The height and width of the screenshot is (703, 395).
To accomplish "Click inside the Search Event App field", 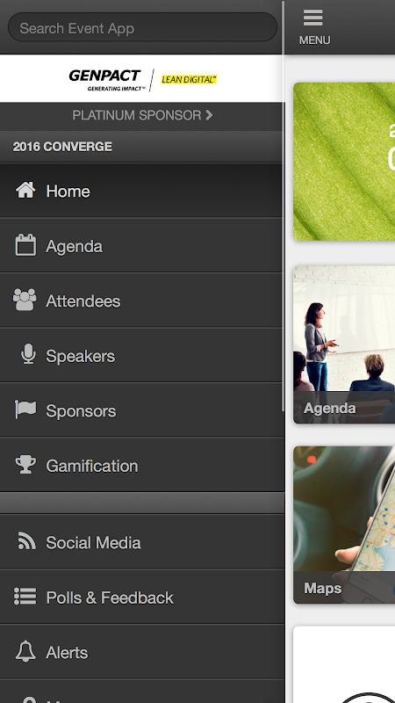I will click(x=142, y=28).
